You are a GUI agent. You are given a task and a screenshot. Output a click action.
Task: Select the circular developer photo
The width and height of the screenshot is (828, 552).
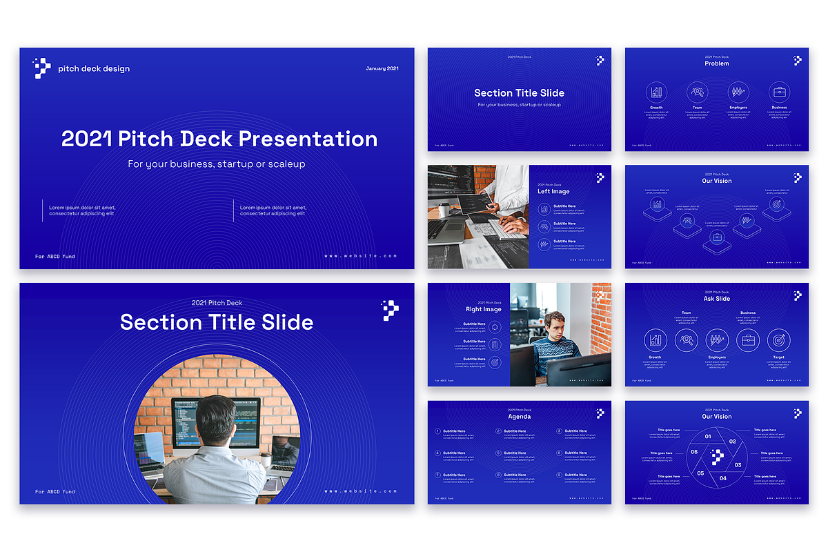217,428
